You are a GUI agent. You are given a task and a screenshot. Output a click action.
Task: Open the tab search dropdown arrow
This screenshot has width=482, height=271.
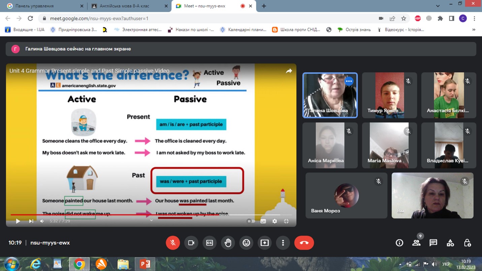(438, 6)
